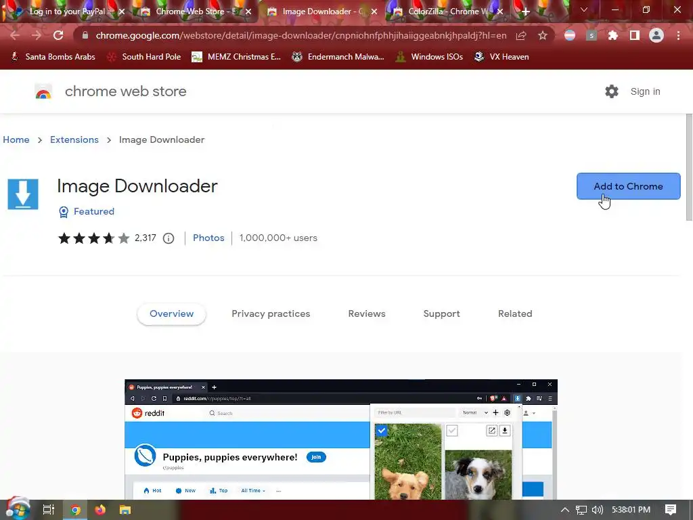Open the network tray icon

(x=581, y=510)
